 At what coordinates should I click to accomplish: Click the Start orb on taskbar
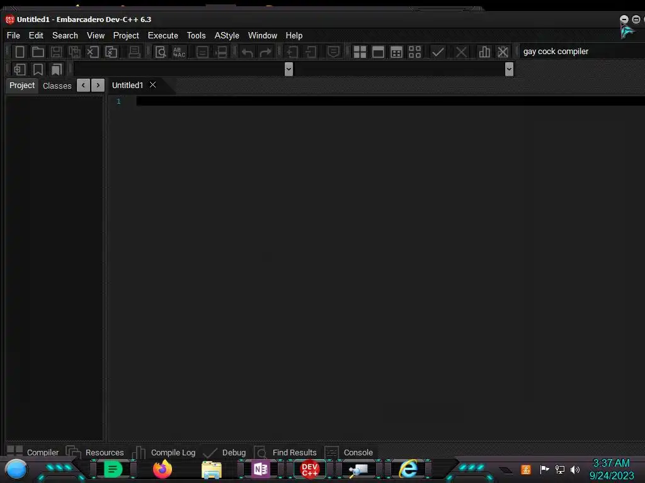click(x=16, y=469)
